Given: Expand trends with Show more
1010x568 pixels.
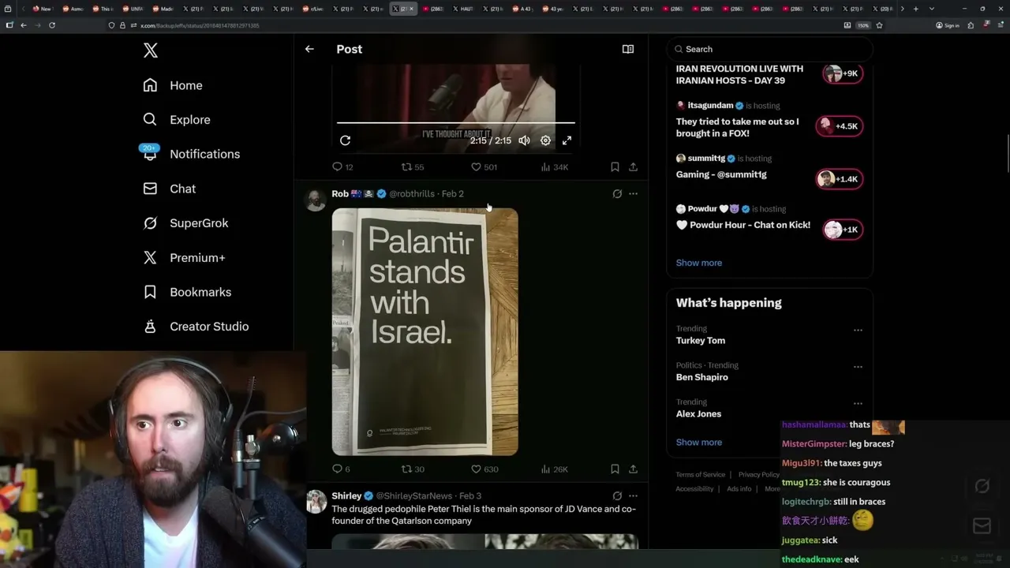Looking at the screenshot, I should pyautogui.click(x=699, y=443).
